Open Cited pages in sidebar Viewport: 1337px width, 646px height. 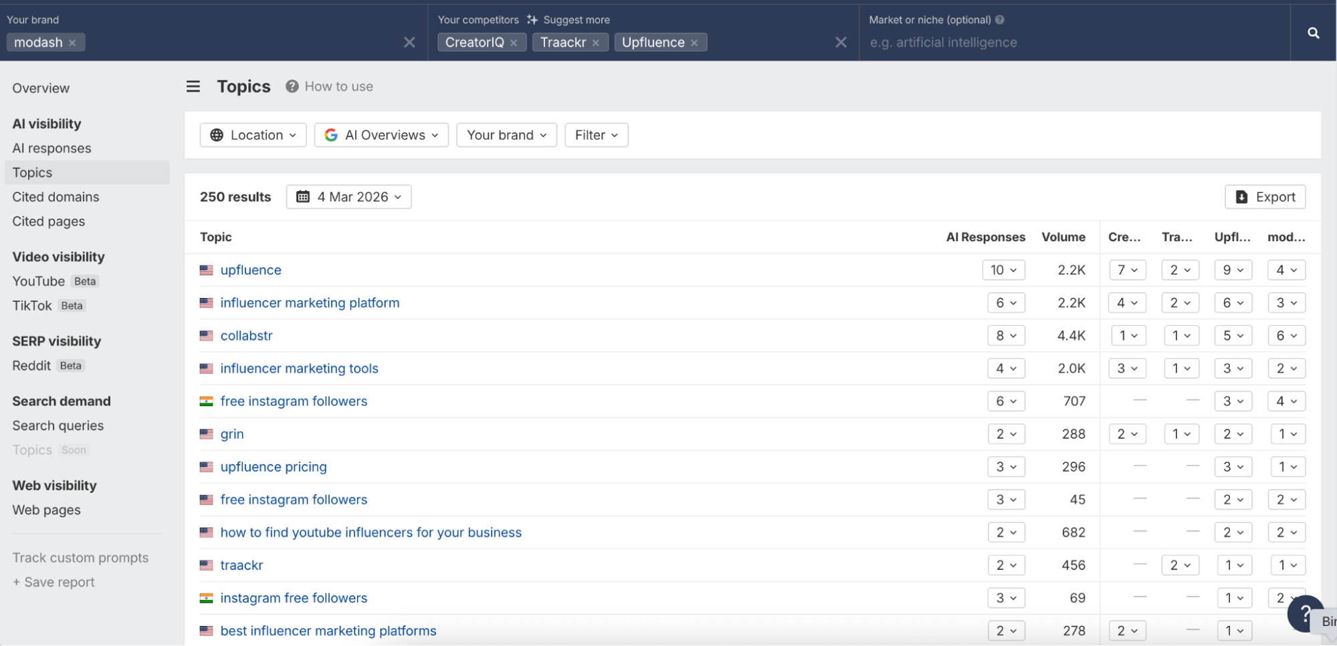pyautogui.click(x=48, y=221)
